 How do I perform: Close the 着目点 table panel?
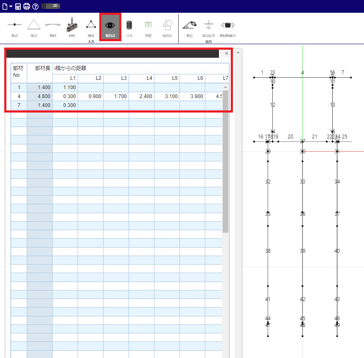227,54
